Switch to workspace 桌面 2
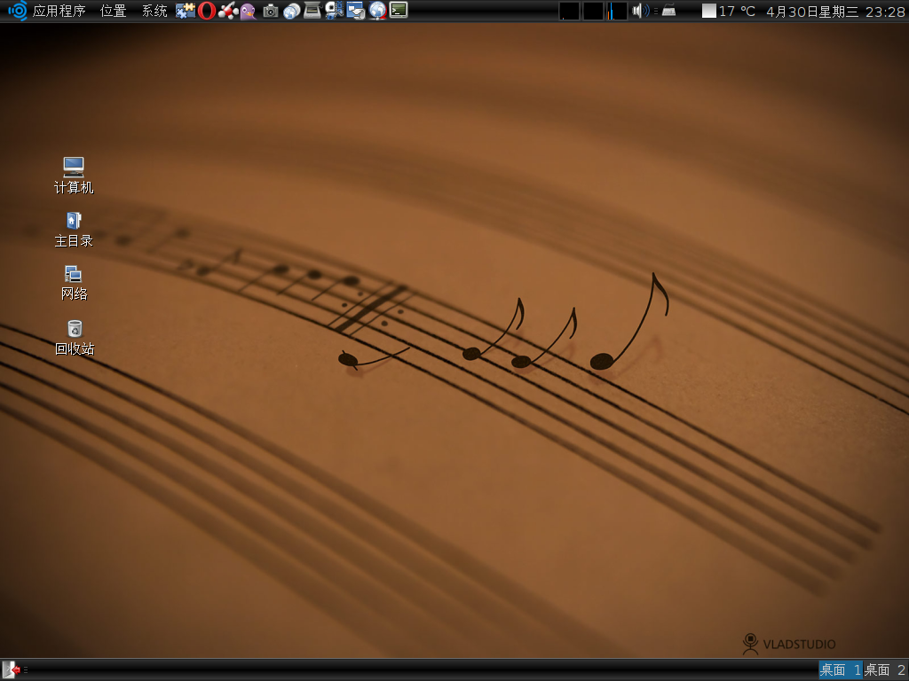 [885, 670]
